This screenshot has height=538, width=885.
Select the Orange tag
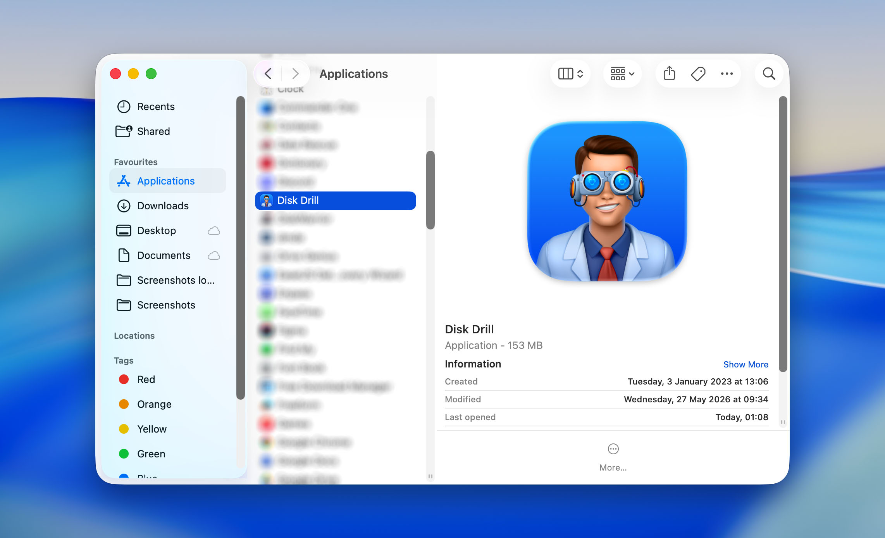167,404
